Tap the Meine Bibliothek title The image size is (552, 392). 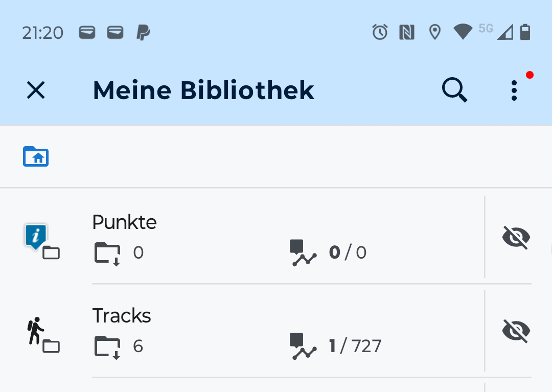pyautogui.click(x=203, y=90)
